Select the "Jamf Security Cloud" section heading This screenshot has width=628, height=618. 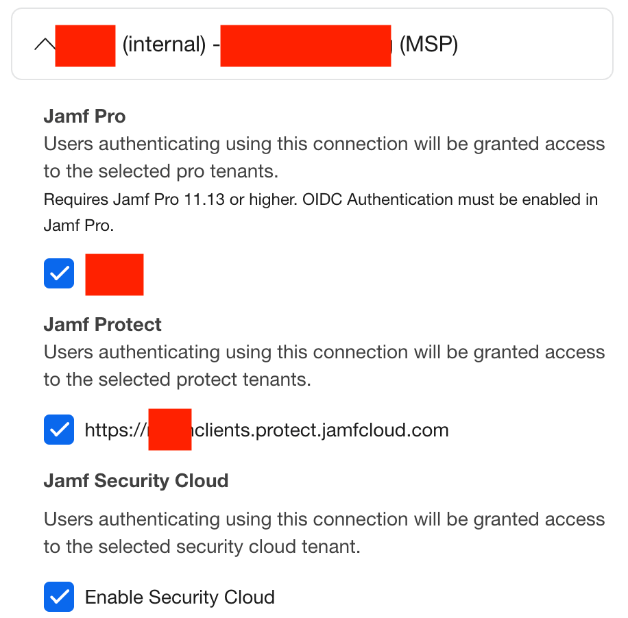(x=136, y=480)
